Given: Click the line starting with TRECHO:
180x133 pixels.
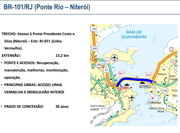Looking at the screenshot, I should [x=38, y=34].
